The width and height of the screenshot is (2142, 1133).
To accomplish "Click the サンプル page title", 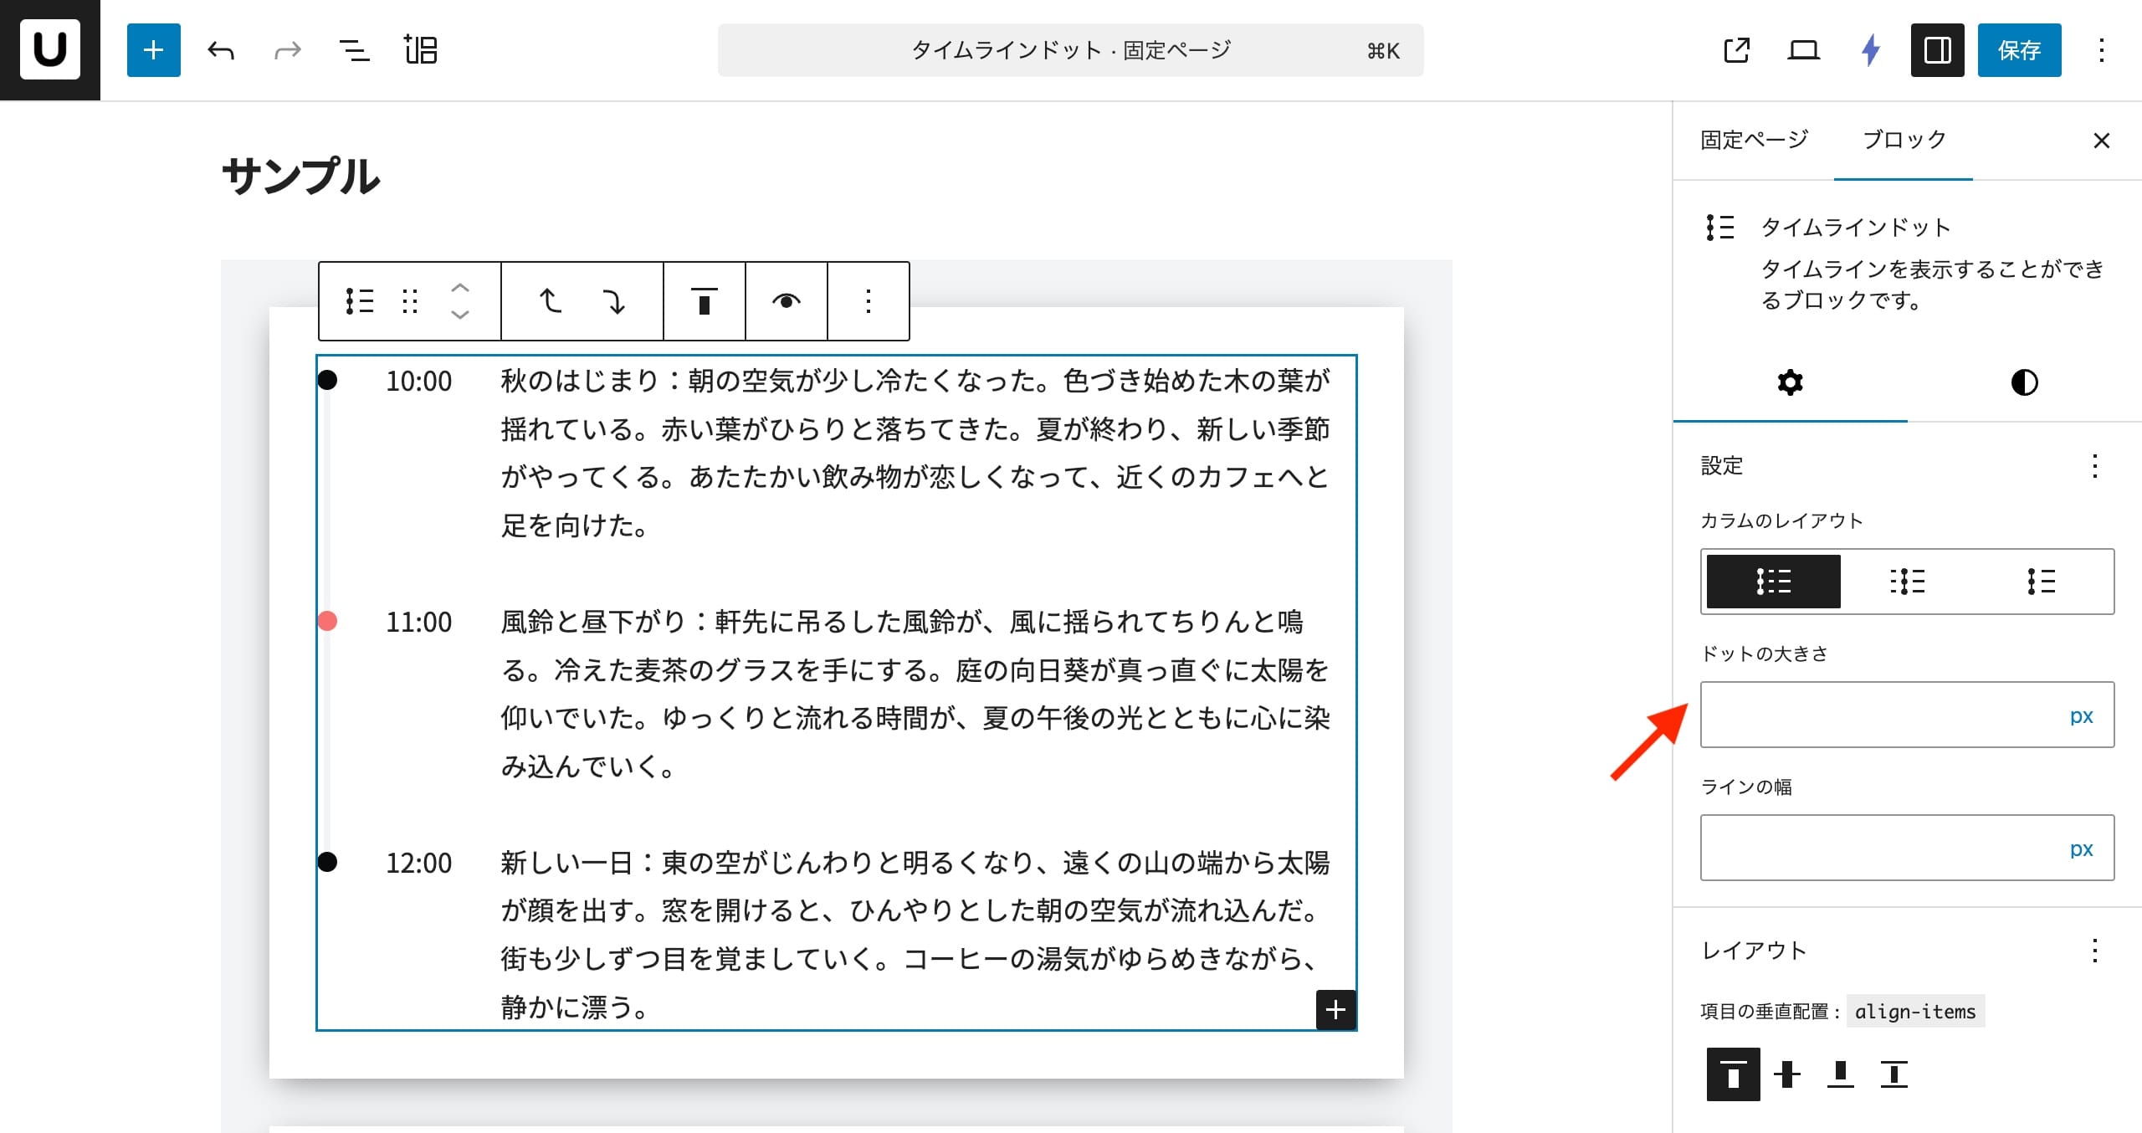I will click(301, 177).
